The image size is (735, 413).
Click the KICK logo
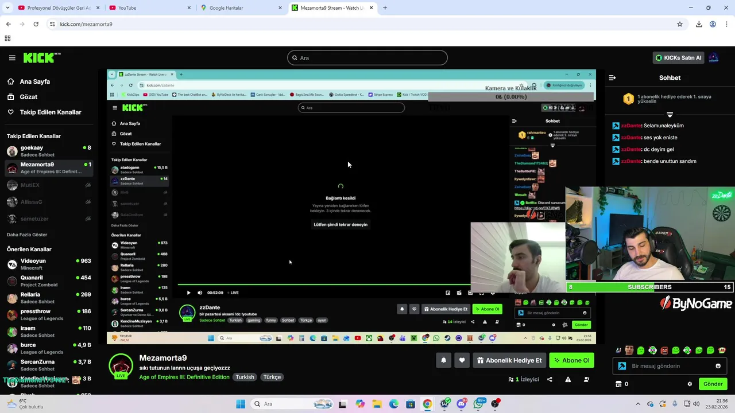pyautogui.click(x=41, y=57)
